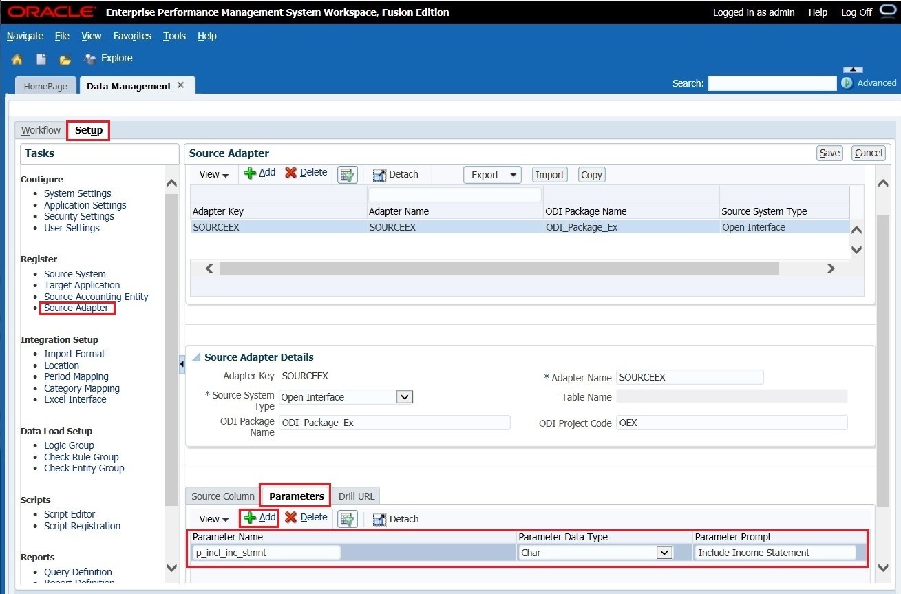Viewport: 901px width, 594px height.
Task: Open a document using the folder icon
Action: click(65, 58)
